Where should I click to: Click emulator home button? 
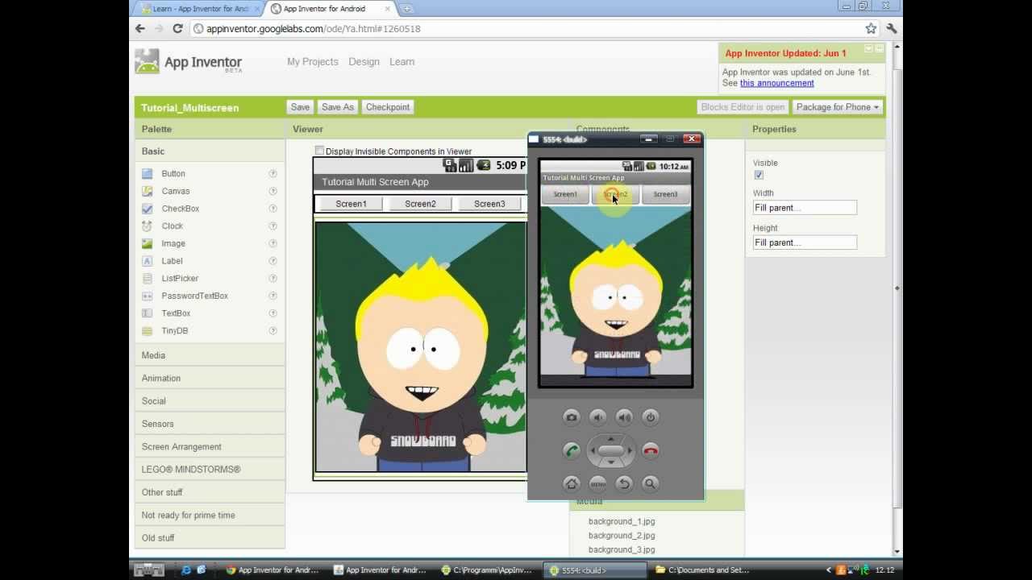pos(572,483)
